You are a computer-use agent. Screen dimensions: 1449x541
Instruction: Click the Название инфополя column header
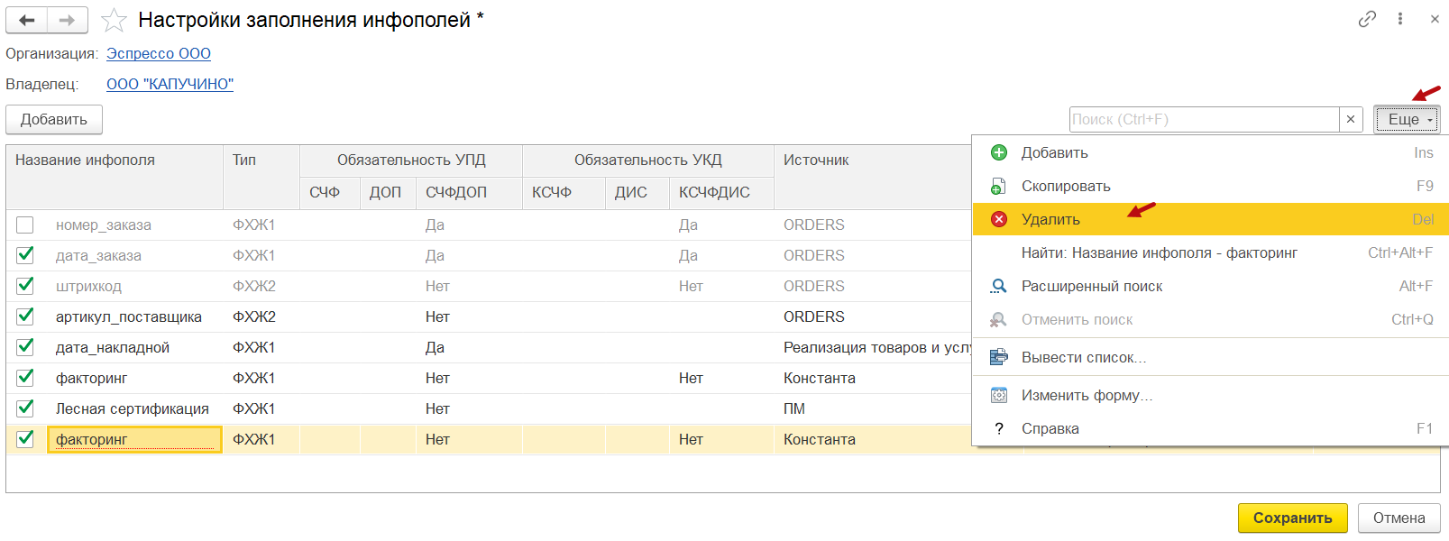[x=115, y=177]
